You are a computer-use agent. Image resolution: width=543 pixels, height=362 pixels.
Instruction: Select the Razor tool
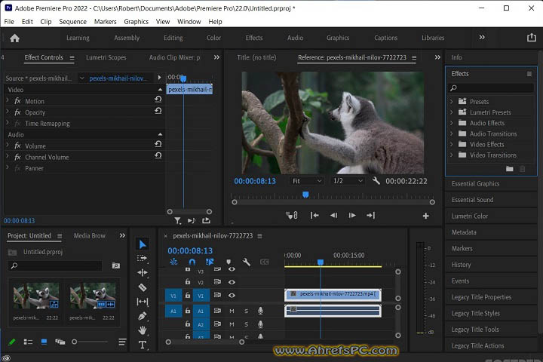(143, 287)
